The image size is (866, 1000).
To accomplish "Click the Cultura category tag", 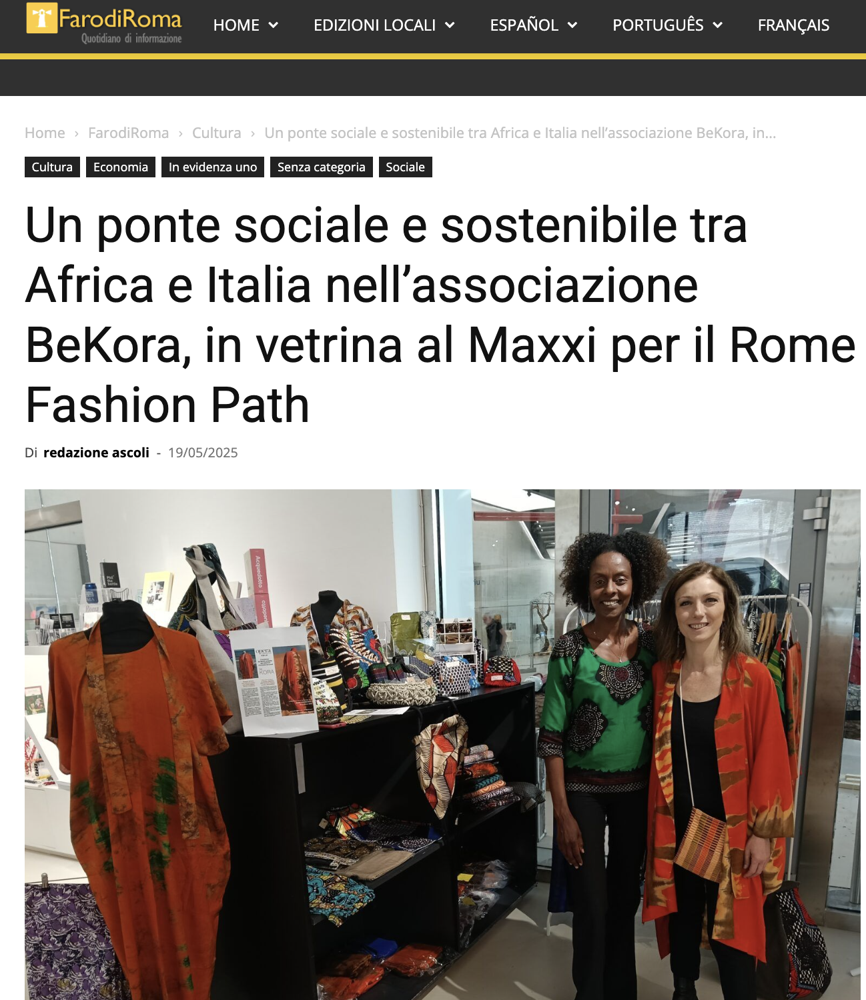I will point(52,167).
